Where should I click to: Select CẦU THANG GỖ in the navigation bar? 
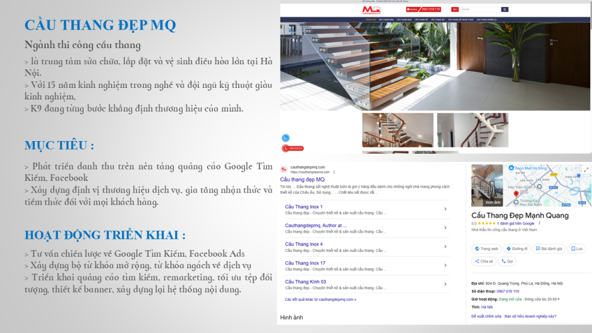click(421, 20)
